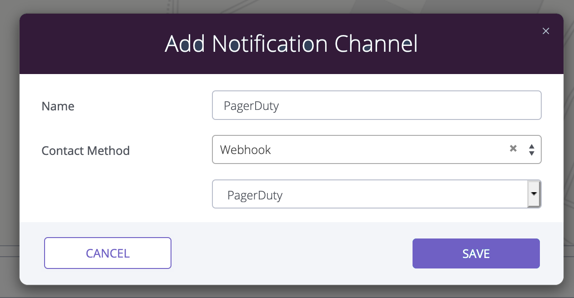
Task: Click the SAVE button
Action: 476,253
